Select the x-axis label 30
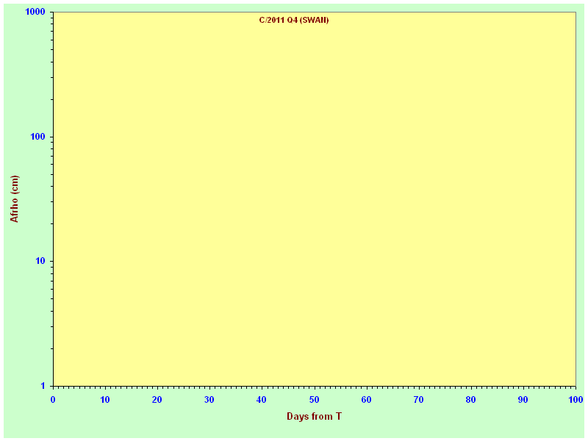 tap(209, 400)
